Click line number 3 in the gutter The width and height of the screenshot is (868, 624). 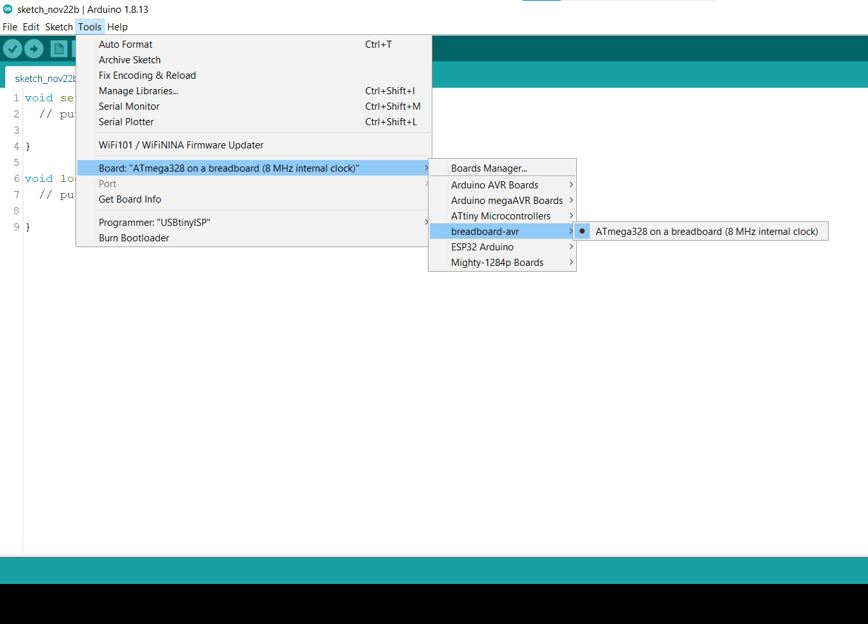pyautogui.click(x=16, y=130)
